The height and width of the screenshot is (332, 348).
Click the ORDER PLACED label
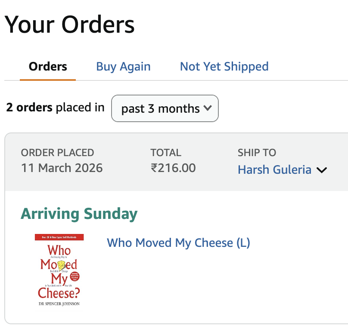click(x=57, y=153)
